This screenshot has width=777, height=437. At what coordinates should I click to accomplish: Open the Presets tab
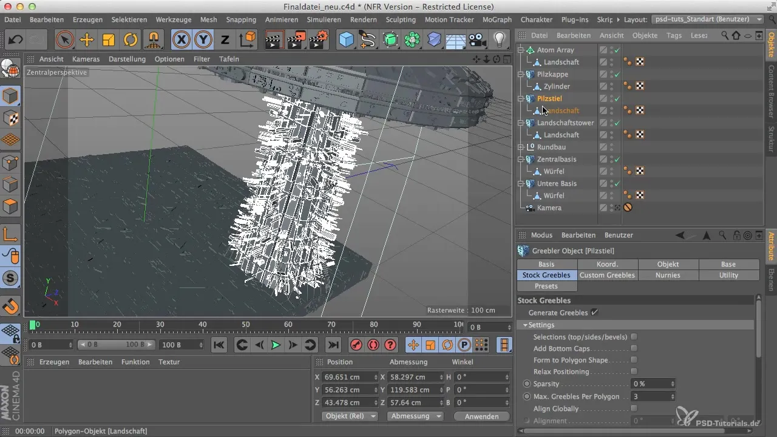click(546, 286)
